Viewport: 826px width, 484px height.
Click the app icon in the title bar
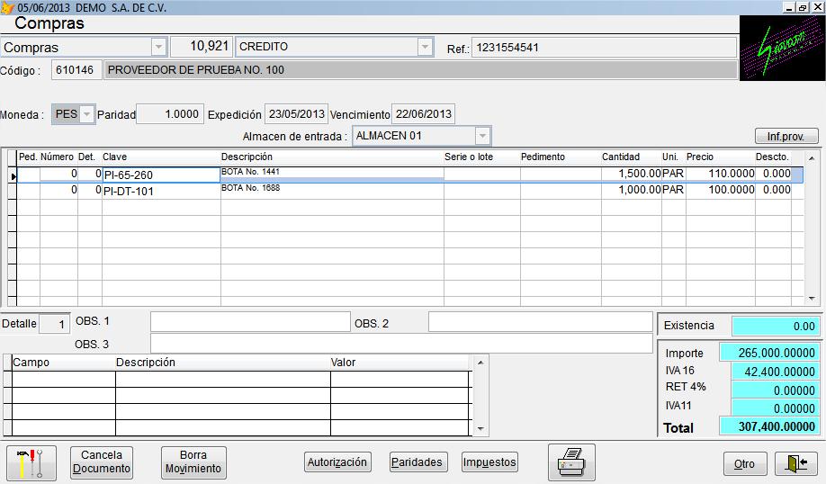click(8, 7)
